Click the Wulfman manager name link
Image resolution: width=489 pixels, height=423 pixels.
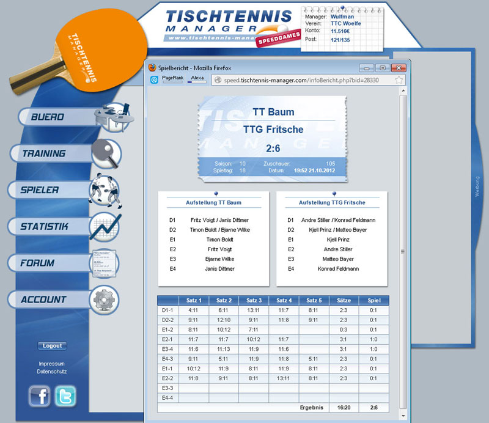tap(342, 17)
